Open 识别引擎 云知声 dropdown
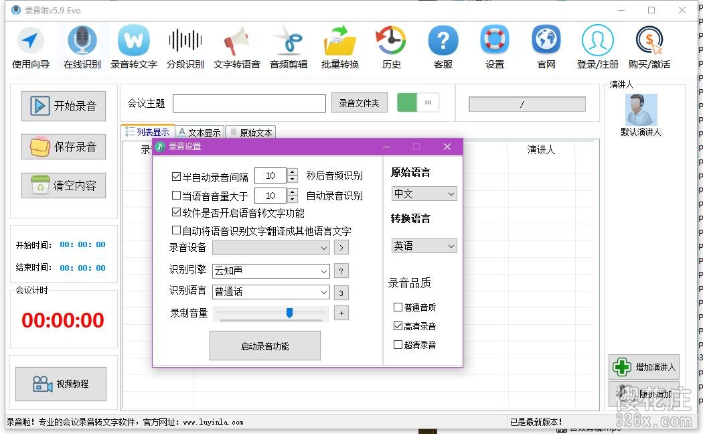Image resolution: width=703 pixels, height=434 pixels. pyautogui.click(x=270, y=271)
